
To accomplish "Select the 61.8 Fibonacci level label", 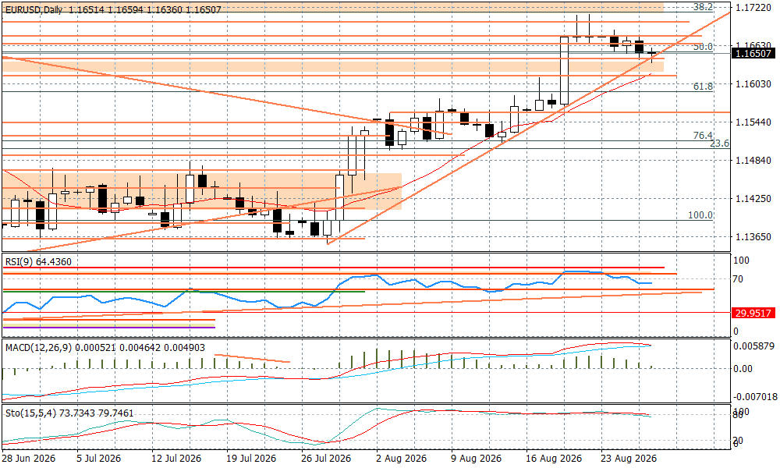I will coord(703,87).
